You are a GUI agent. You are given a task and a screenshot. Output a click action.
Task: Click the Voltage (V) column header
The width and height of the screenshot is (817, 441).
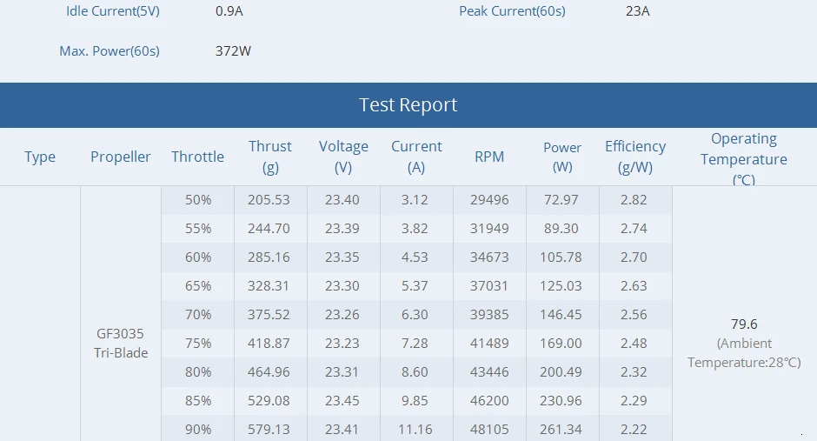343,157
